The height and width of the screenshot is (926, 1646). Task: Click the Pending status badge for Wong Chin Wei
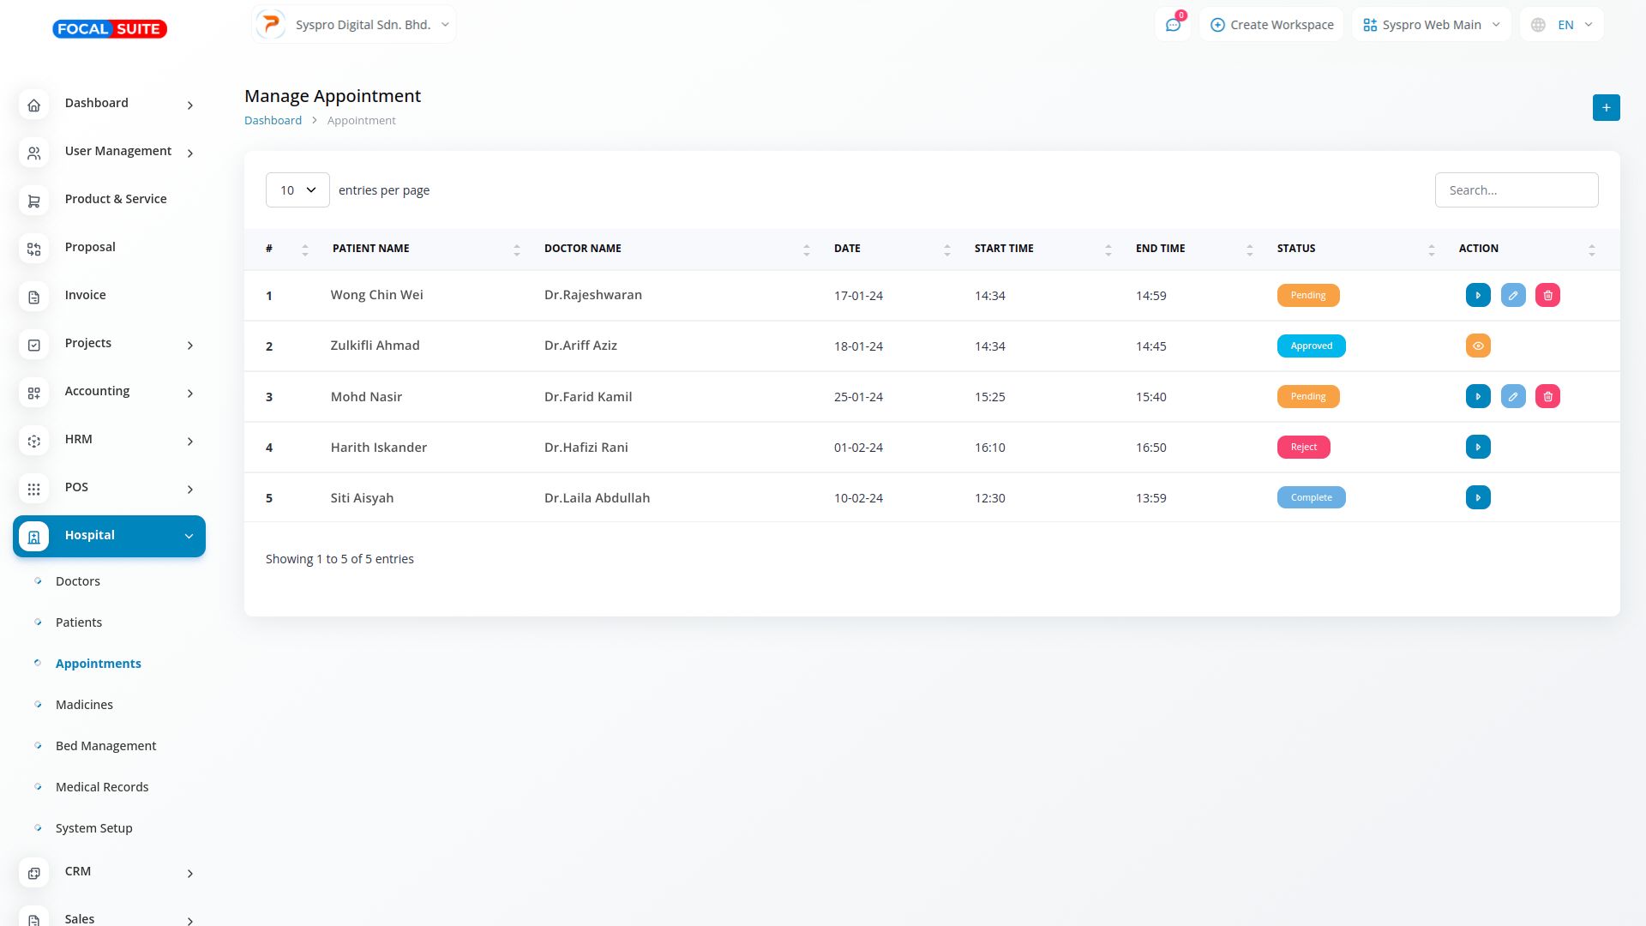click(x=1307, y=296)
